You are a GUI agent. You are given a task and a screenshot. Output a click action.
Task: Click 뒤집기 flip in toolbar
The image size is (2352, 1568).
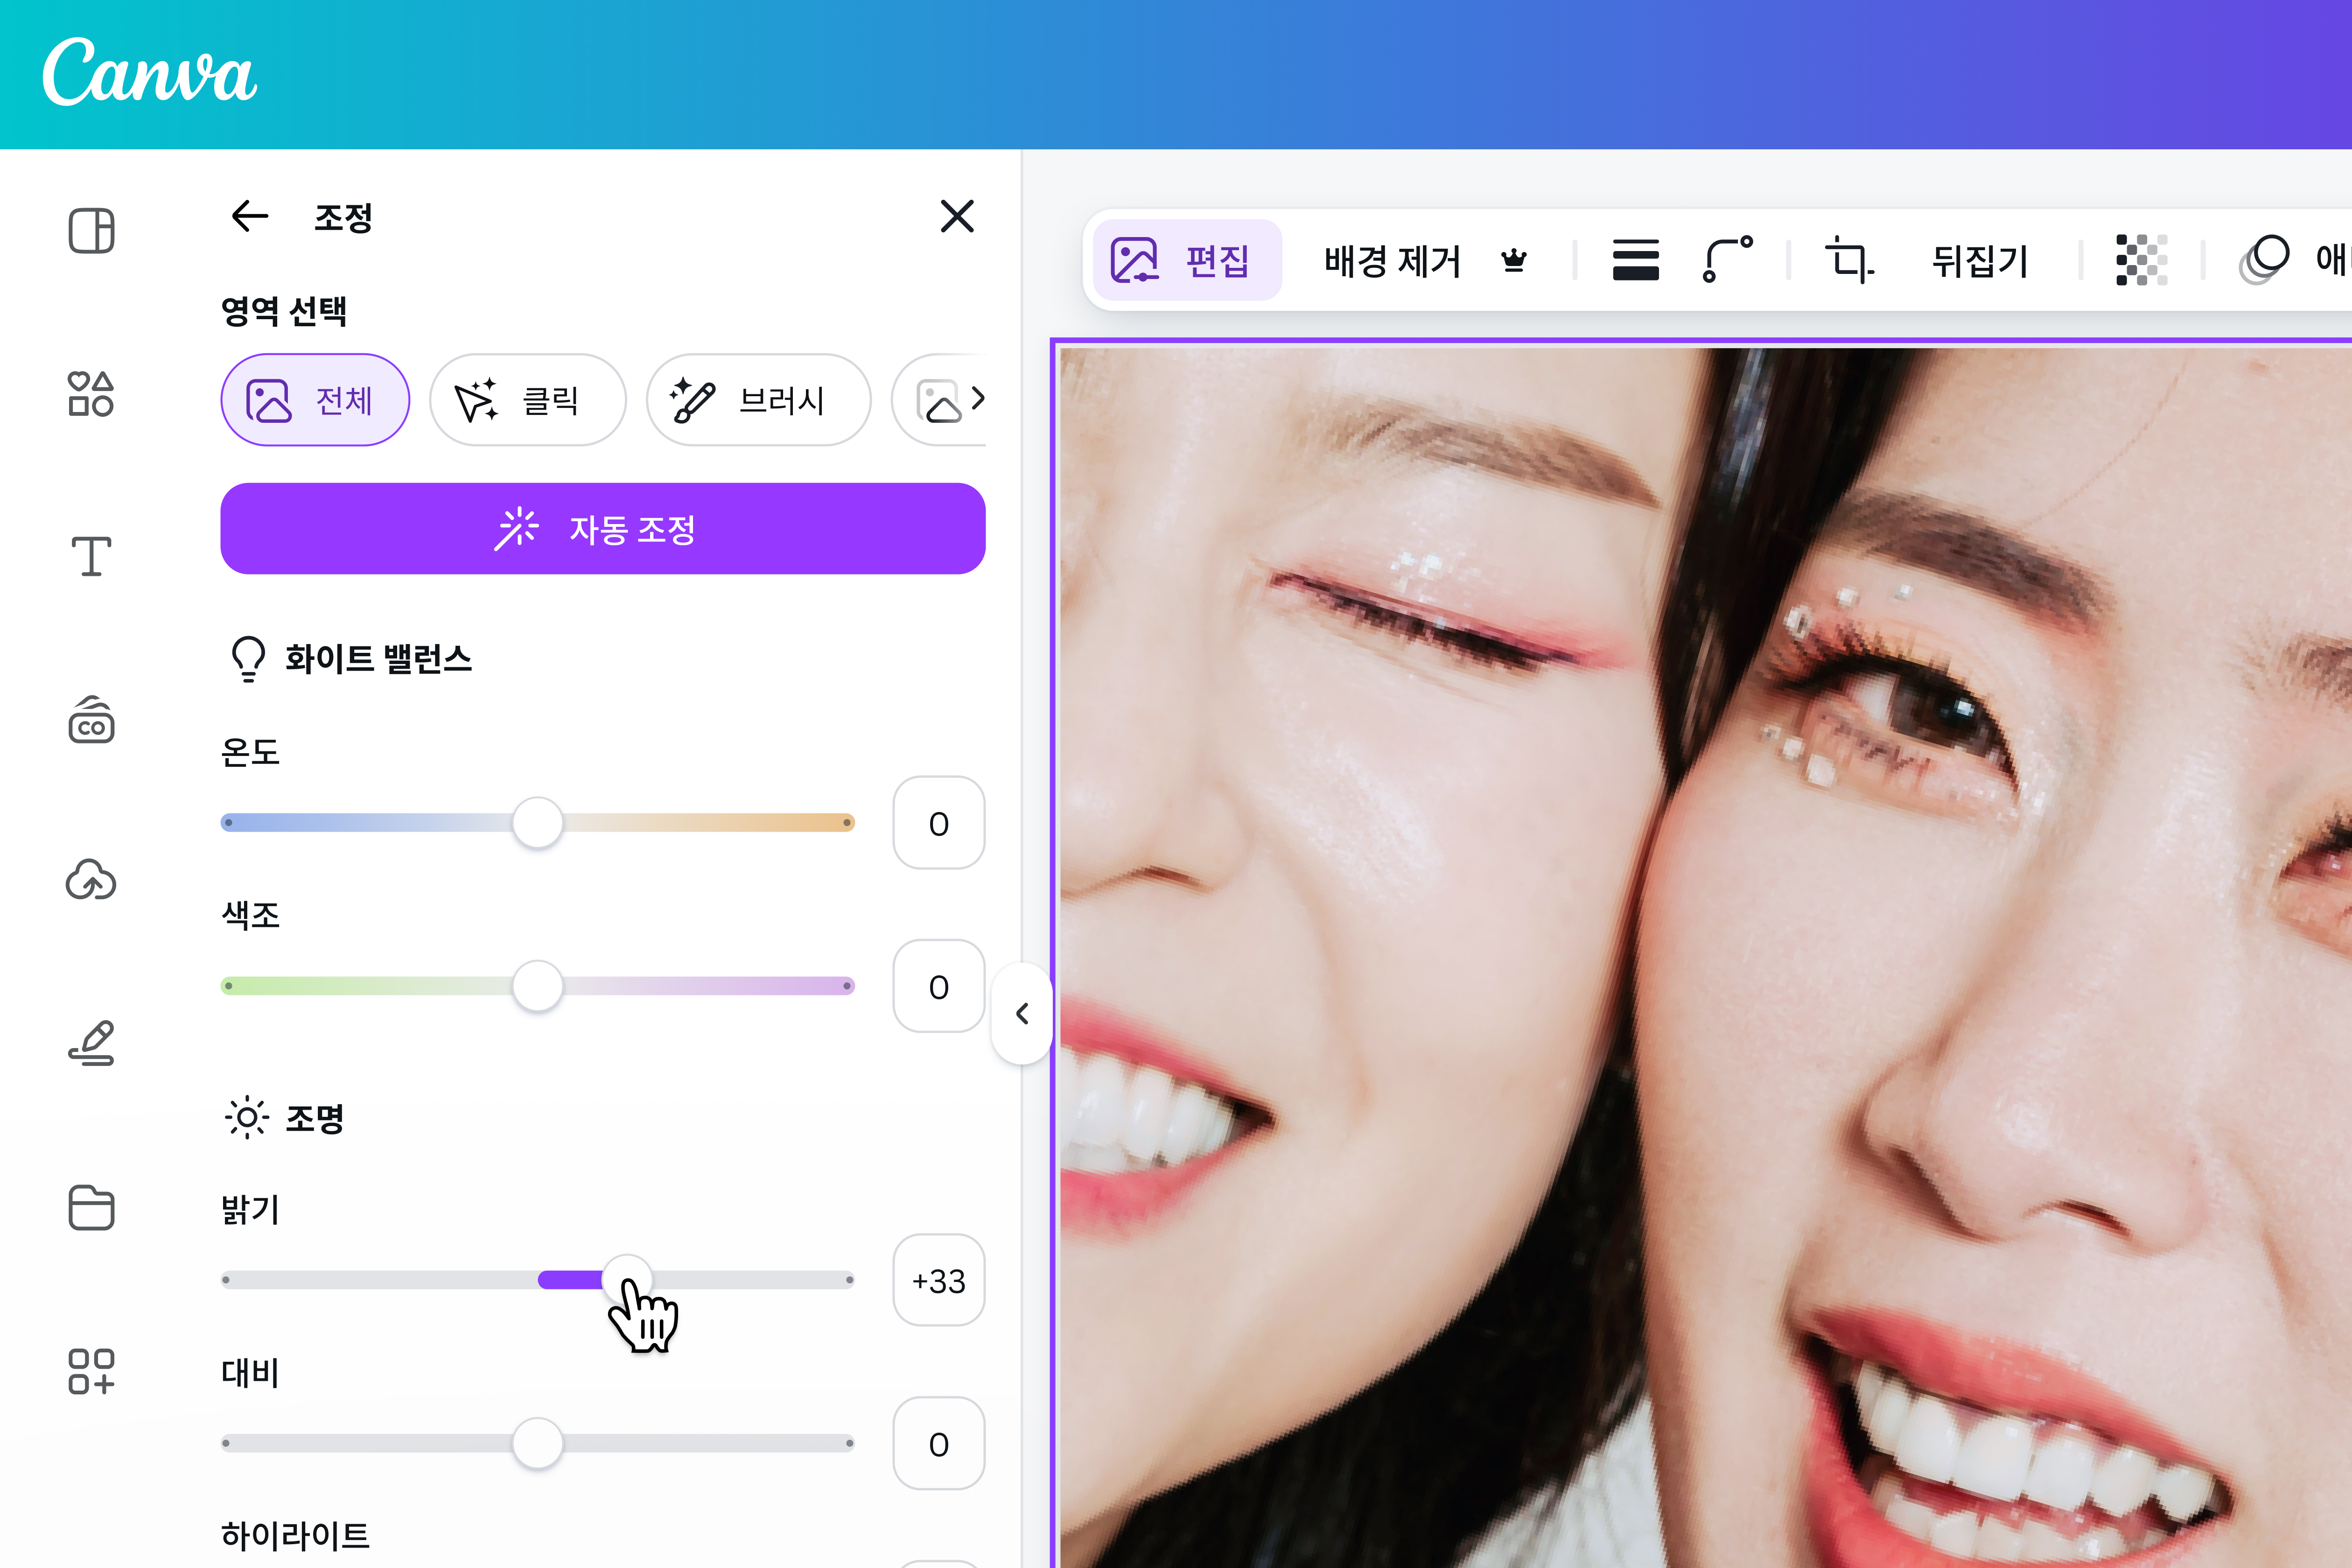[1980, 261]
